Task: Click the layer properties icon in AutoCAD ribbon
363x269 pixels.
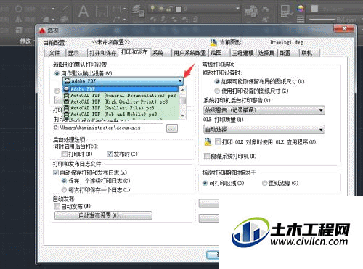Action: pyautogui.click(x=139, y=12)
